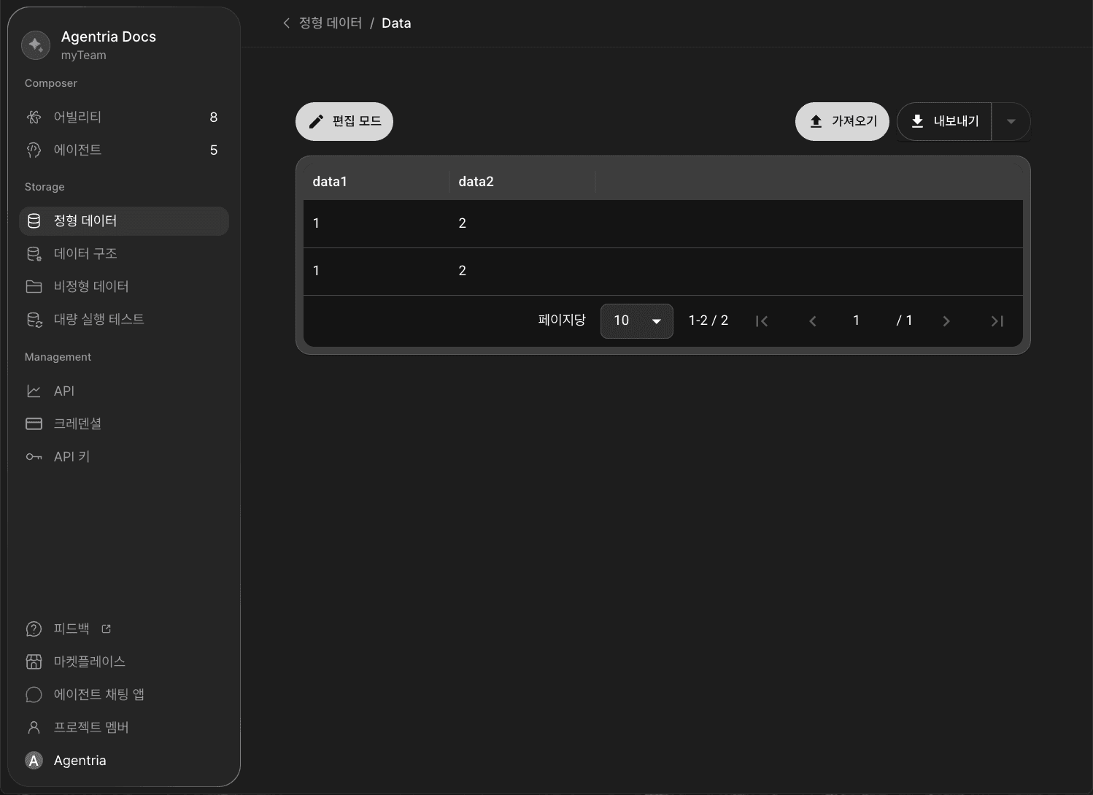Open 비정형 데이터 in the sidebar

[124, 286]
